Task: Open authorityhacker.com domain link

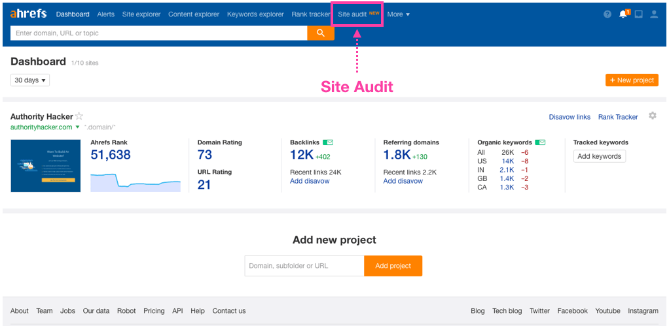Action: click(41, 127)
